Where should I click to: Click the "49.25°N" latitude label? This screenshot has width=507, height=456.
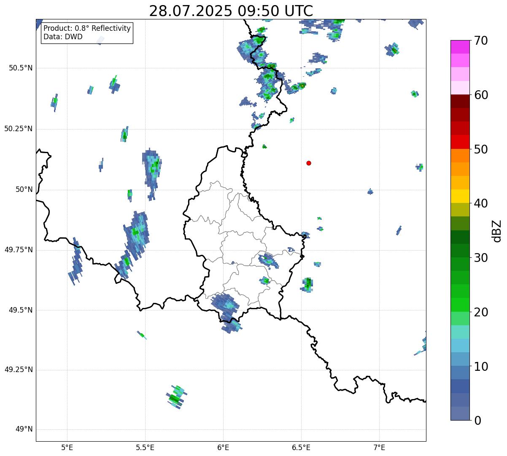pos(19,370)
